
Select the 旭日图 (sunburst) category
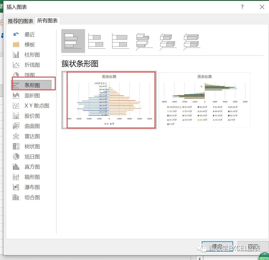pyautogui.click(x=32, y=156)
